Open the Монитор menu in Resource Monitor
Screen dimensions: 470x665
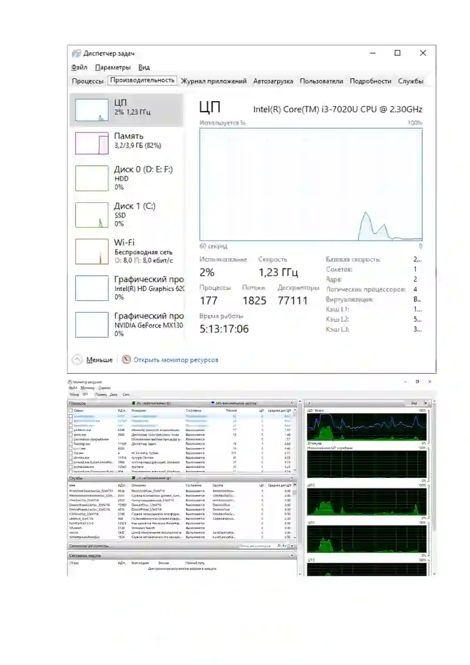pos(88,387)
